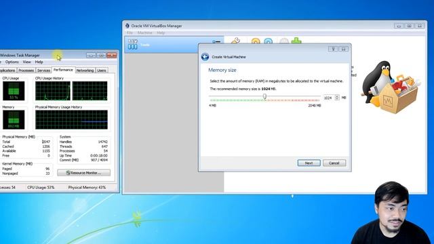Click the Physical Memory Usage History graph
This screenshot has width=434, height=244.
coord(71,119)
